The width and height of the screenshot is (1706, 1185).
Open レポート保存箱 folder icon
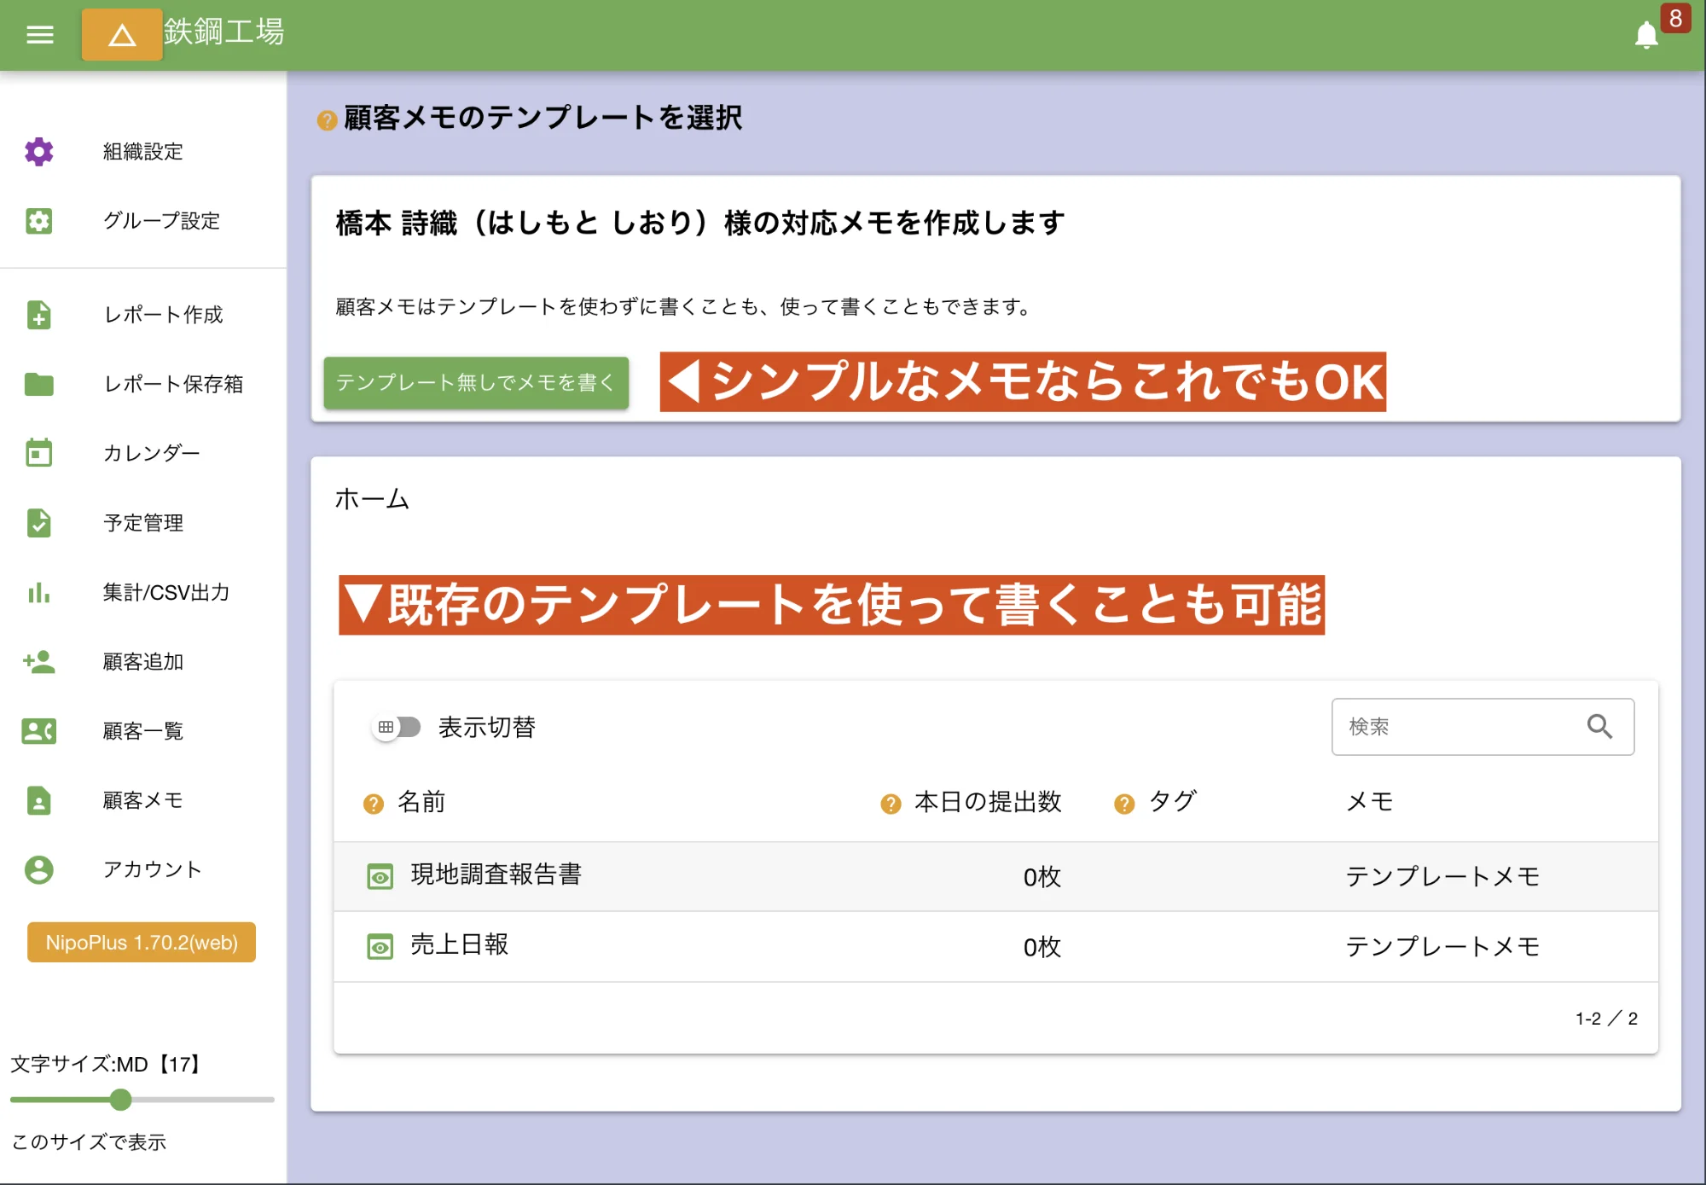pyautogui.click(x=38, y=385)
